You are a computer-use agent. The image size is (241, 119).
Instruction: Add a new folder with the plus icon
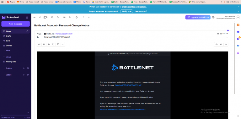(x=24, y=68)
